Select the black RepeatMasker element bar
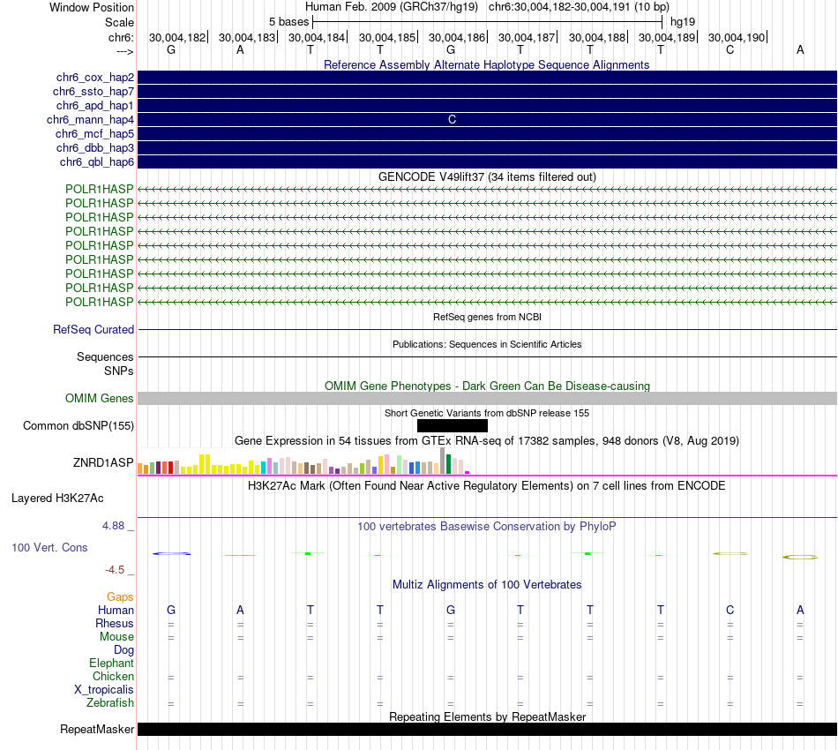The height and width of the screenshot is (750, 838). point(487,729)
